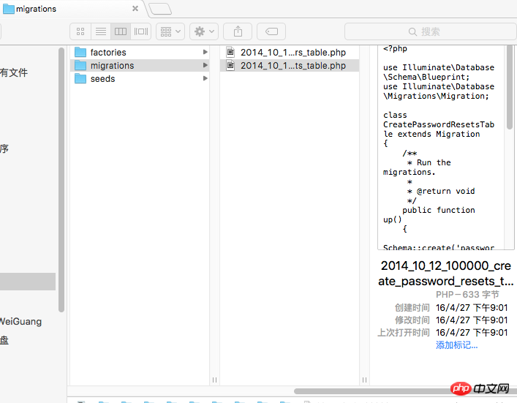Click the 修改时间 date value
Image resolution: width=517 pixels, height=403 pixels.
(x=472, y=320)
